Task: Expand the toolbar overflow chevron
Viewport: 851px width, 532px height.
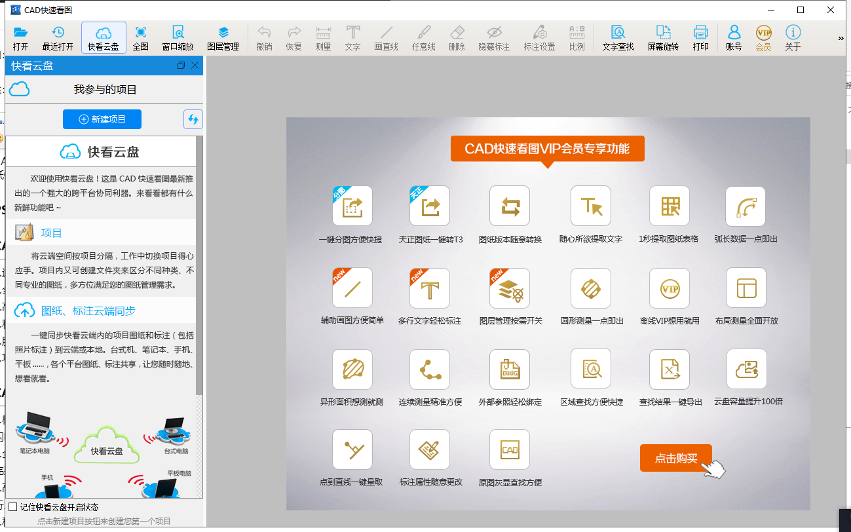Action: coord(841,39)
